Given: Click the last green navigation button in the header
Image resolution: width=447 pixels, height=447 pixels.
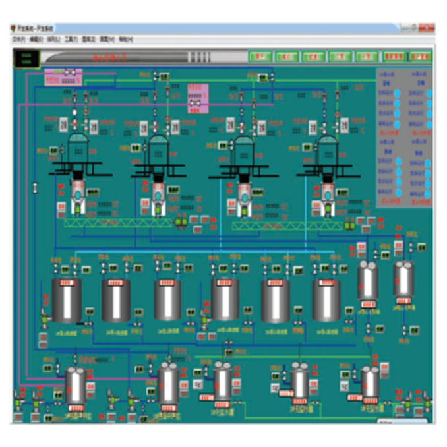Looking at the screenshot, I should coord(420,57).
